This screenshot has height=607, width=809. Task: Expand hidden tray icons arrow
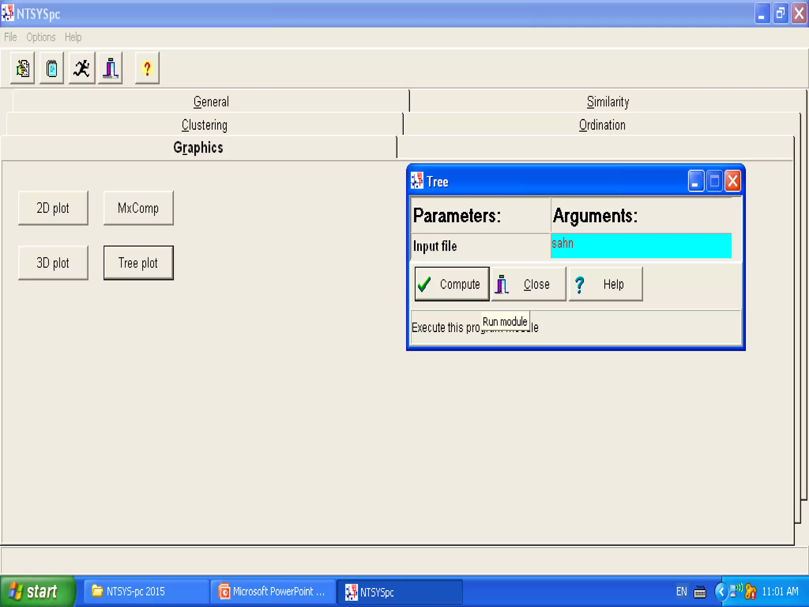[721, 592]
